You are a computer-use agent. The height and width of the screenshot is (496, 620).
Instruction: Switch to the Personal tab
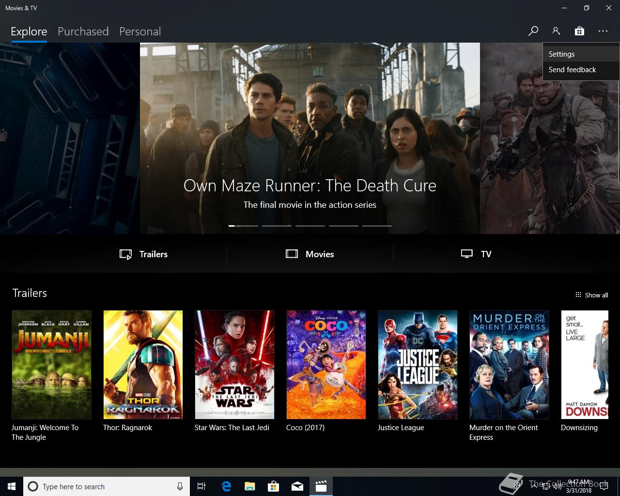click(x=140, y=31)
